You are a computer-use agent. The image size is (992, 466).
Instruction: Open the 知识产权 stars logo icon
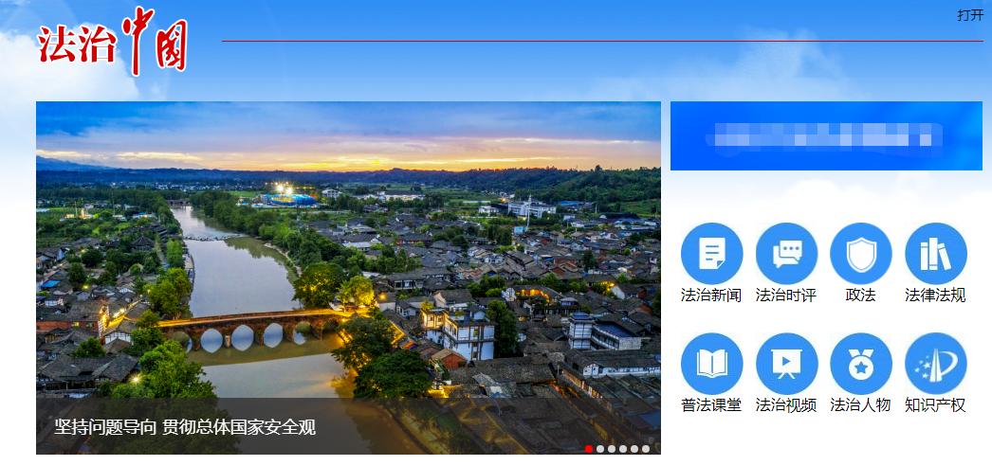[936, 364]
